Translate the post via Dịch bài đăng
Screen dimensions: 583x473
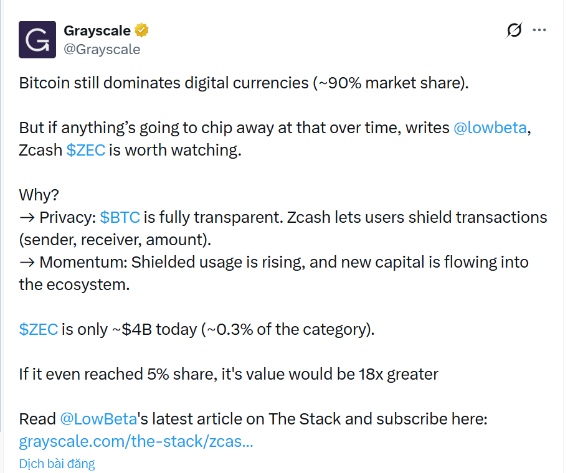coord(57,463)
